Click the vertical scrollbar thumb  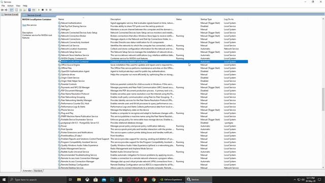click(x=323, y=99)
